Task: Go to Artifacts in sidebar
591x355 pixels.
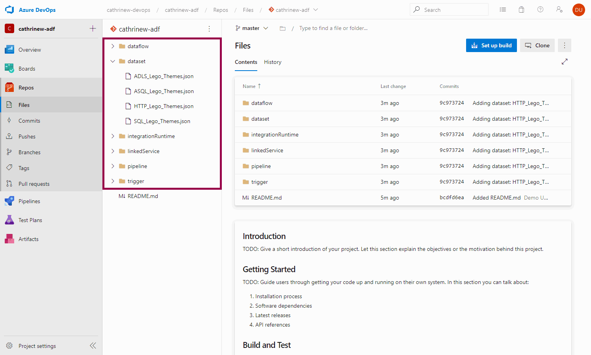Action: click(x=28, y=239)
